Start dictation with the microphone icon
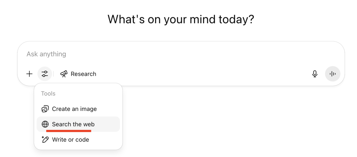 [315, 74]
